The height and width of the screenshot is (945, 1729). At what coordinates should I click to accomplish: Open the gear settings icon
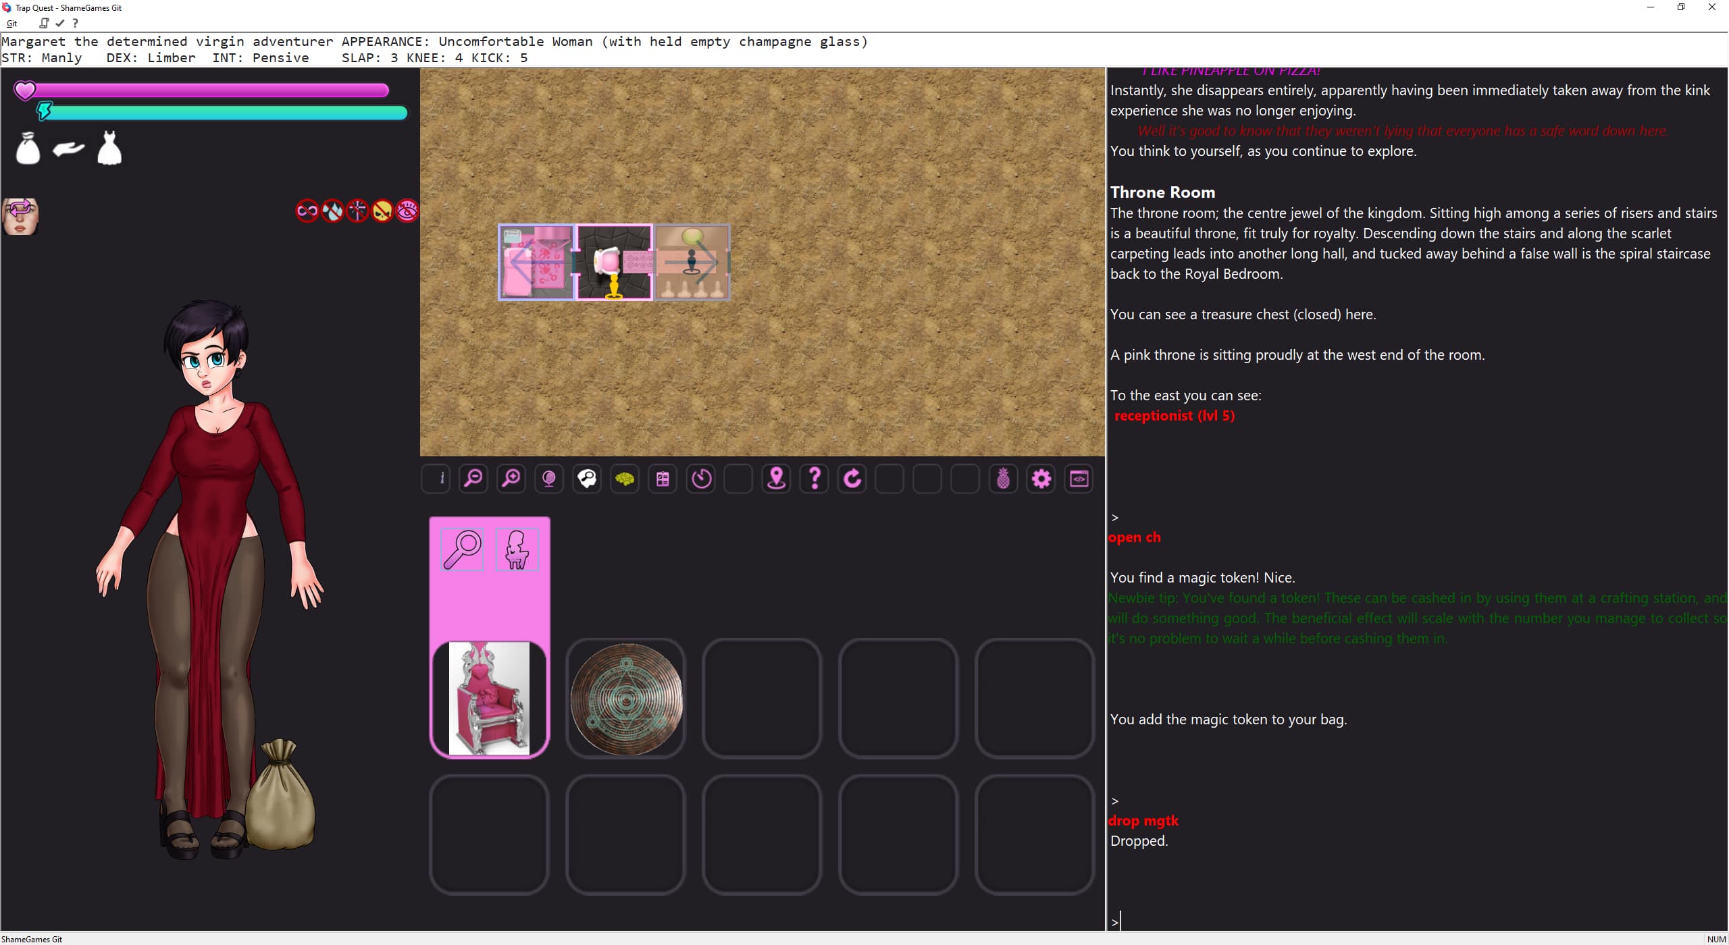tap(1041, 479)
